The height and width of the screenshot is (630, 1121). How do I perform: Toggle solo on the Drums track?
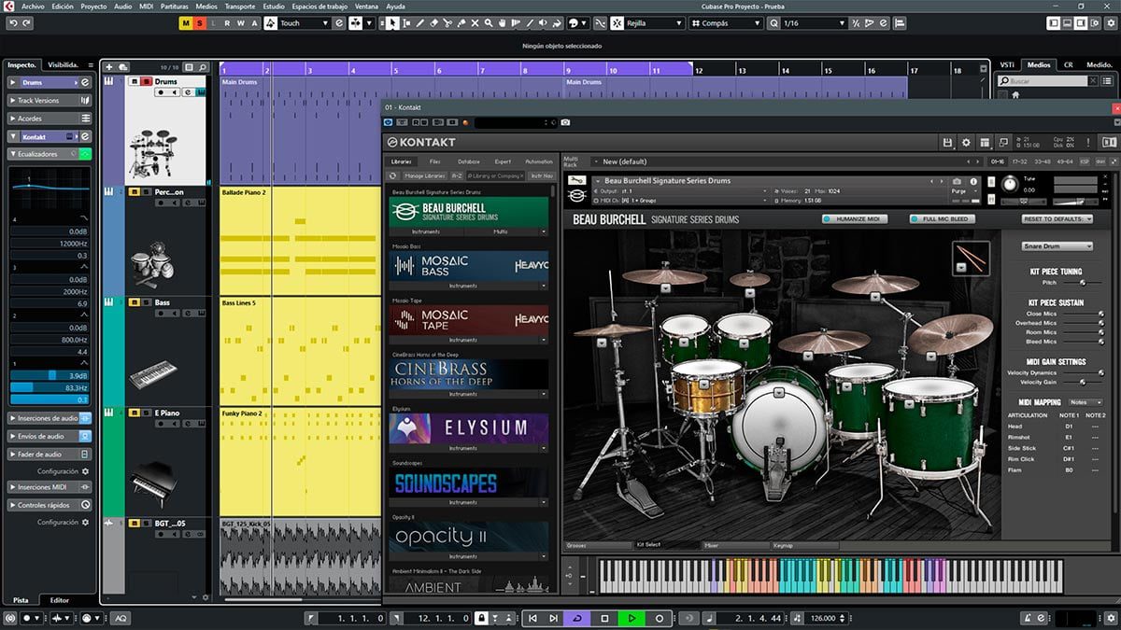point(147,81)
